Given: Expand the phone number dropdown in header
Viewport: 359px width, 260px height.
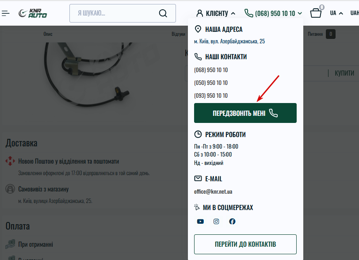Looking at the screenshot, I should 300,14.
